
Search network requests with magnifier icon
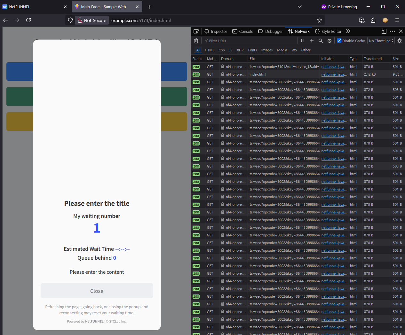[321, 41]
